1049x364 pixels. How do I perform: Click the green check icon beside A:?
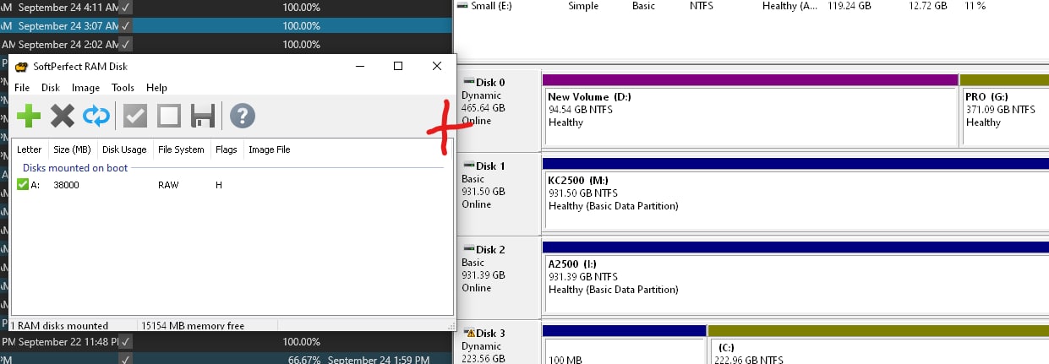pos(23,184)
